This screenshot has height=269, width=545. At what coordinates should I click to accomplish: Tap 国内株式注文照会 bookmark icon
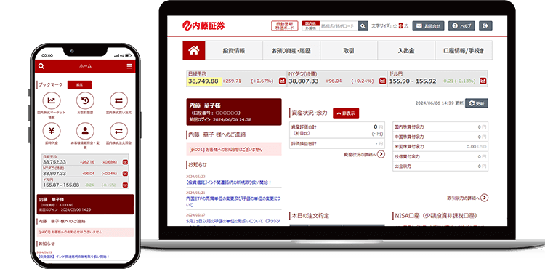119,131
